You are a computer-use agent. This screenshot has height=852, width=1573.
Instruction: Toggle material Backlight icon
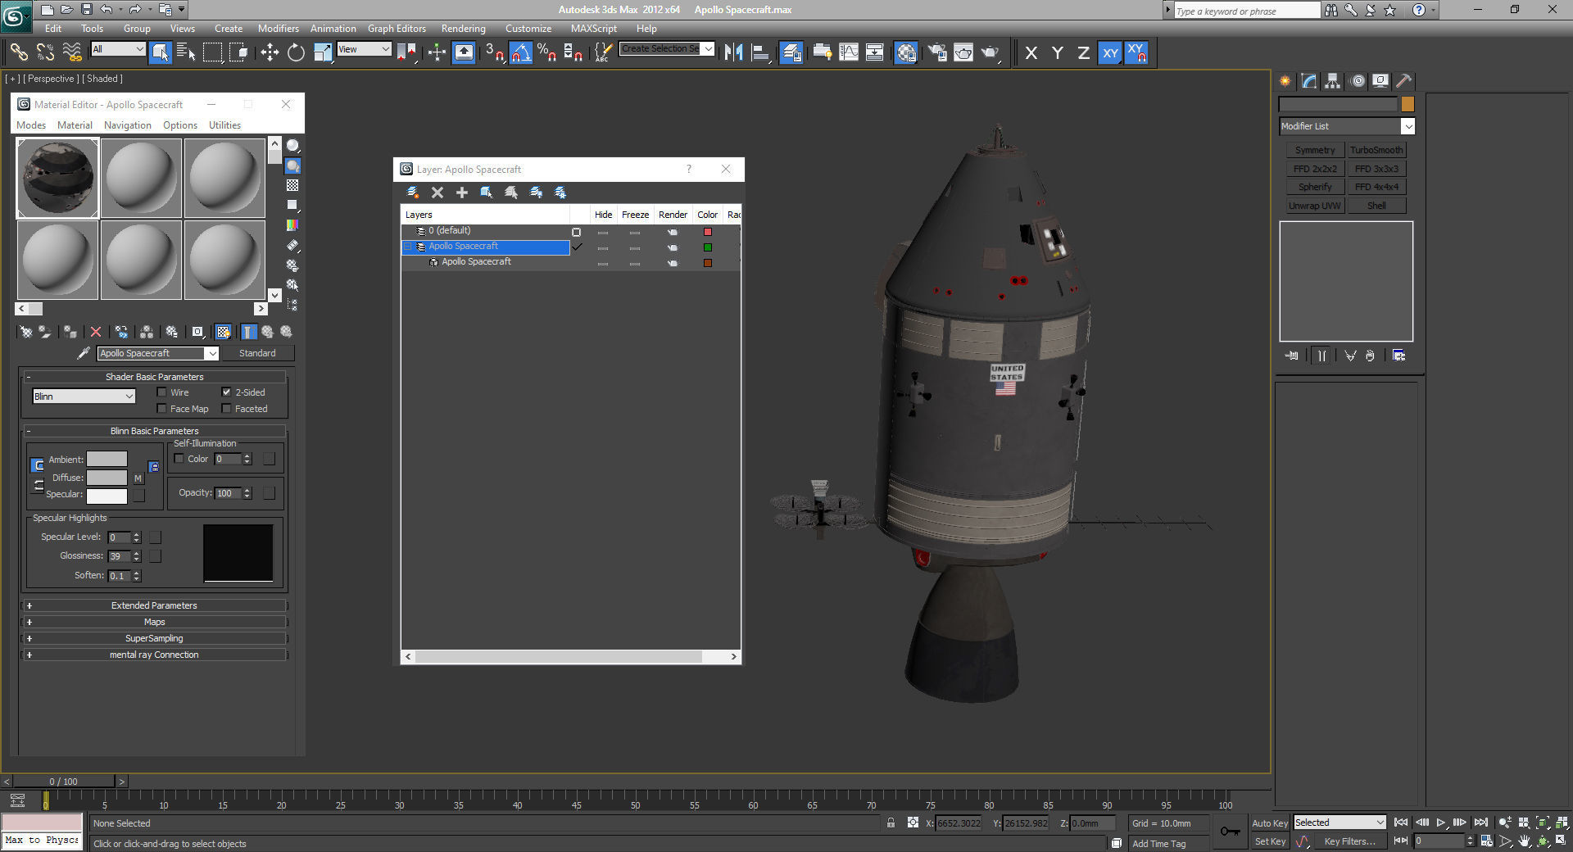[x=292, y=166]
